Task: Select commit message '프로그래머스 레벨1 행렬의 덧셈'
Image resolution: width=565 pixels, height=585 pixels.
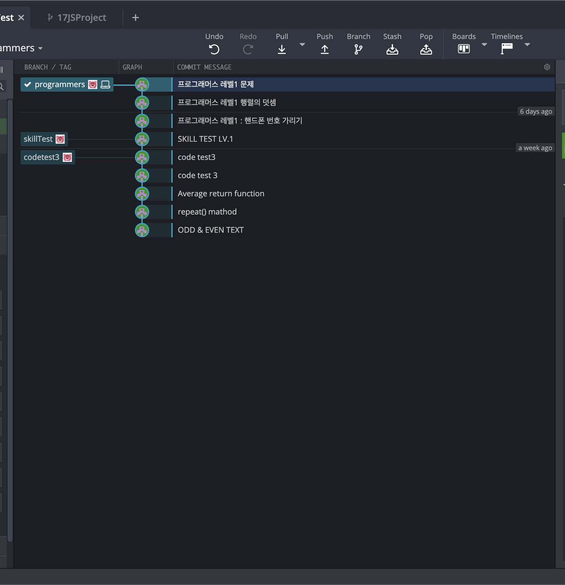Action: click(227, 102)
